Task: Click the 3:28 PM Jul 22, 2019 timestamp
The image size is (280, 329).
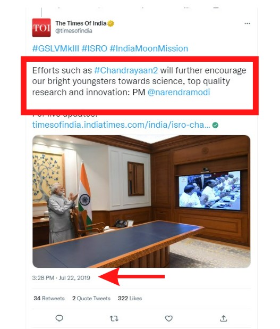Action: [x=61, y=278]
